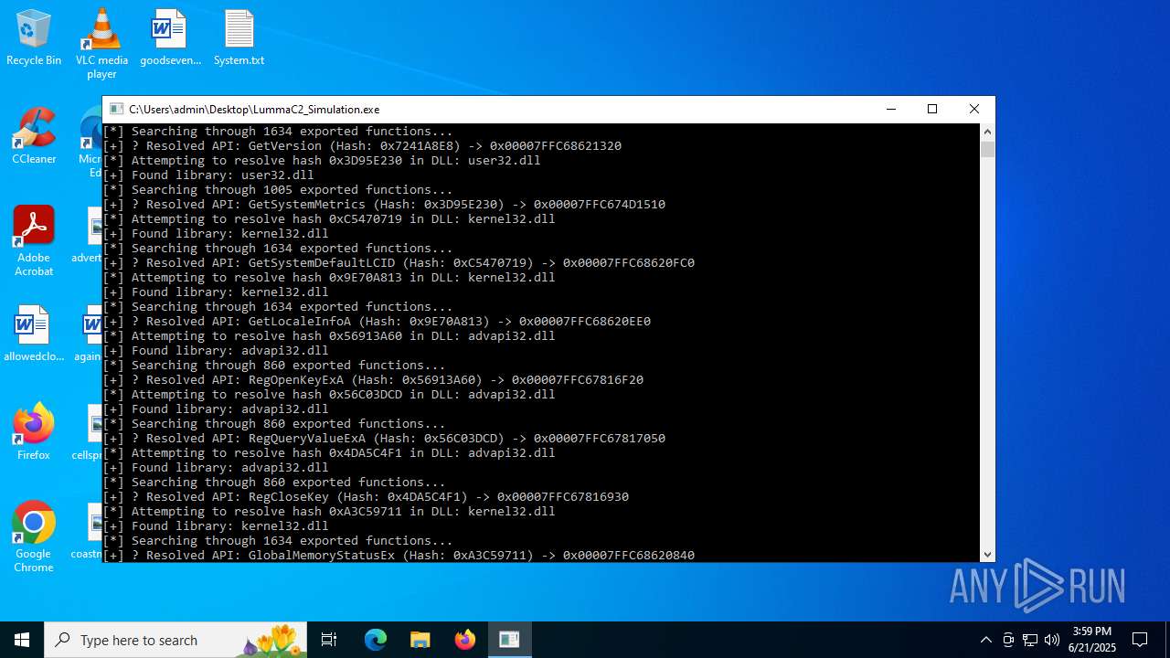Image resolution: width=1170 pixels, height=658 pixels.
Task: Open CCleaner desktop shortcut
Action: tap(34, 137)
